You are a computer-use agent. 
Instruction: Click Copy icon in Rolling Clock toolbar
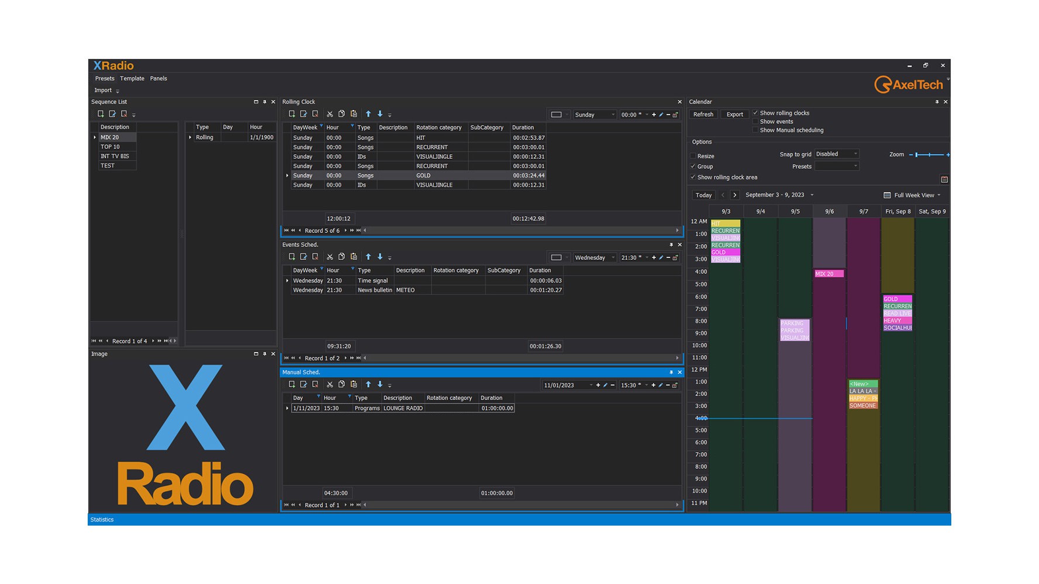341,114
